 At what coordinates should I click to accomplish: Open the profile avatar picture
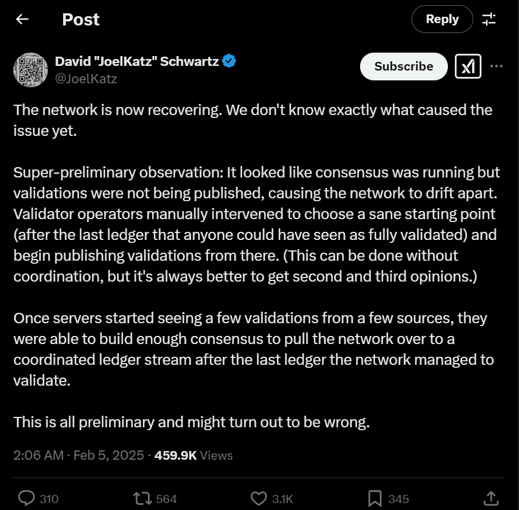pos(30,69)
